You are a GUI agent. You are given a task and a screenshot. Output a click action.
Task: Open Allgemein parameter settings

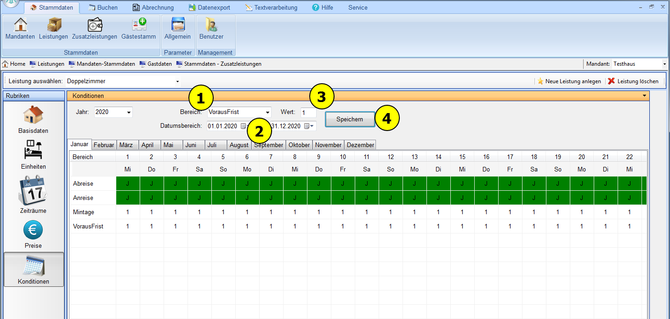(x=177, y=28)
